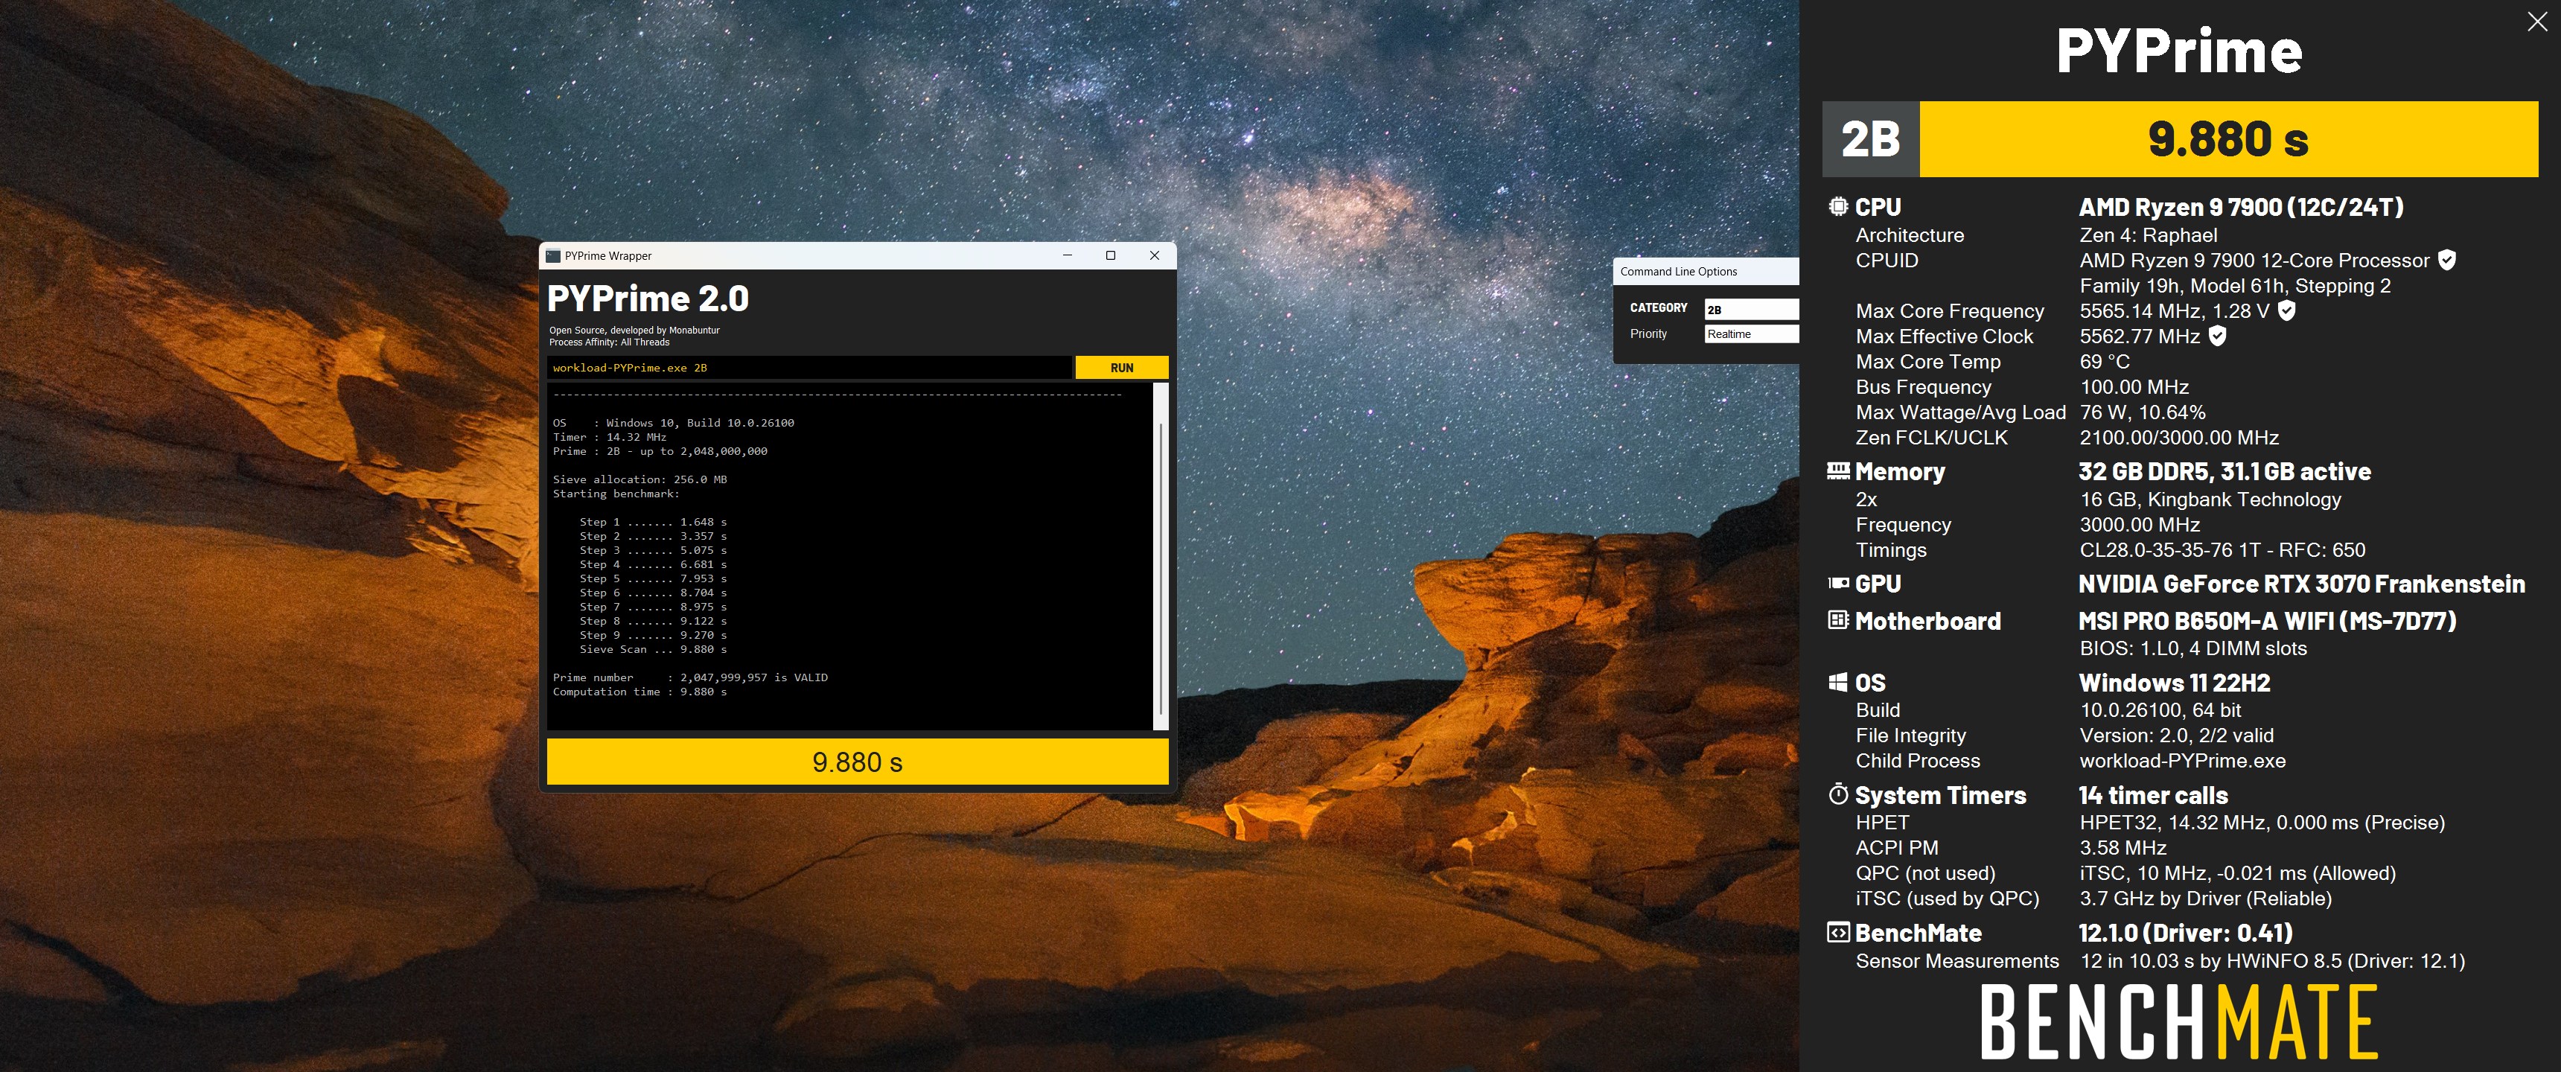The width and height of the screenshot is (2561, 1072).
Task: Click MSI PRO B650M-A WIFI (MS-7D77) text
Action: (2268, 621)
